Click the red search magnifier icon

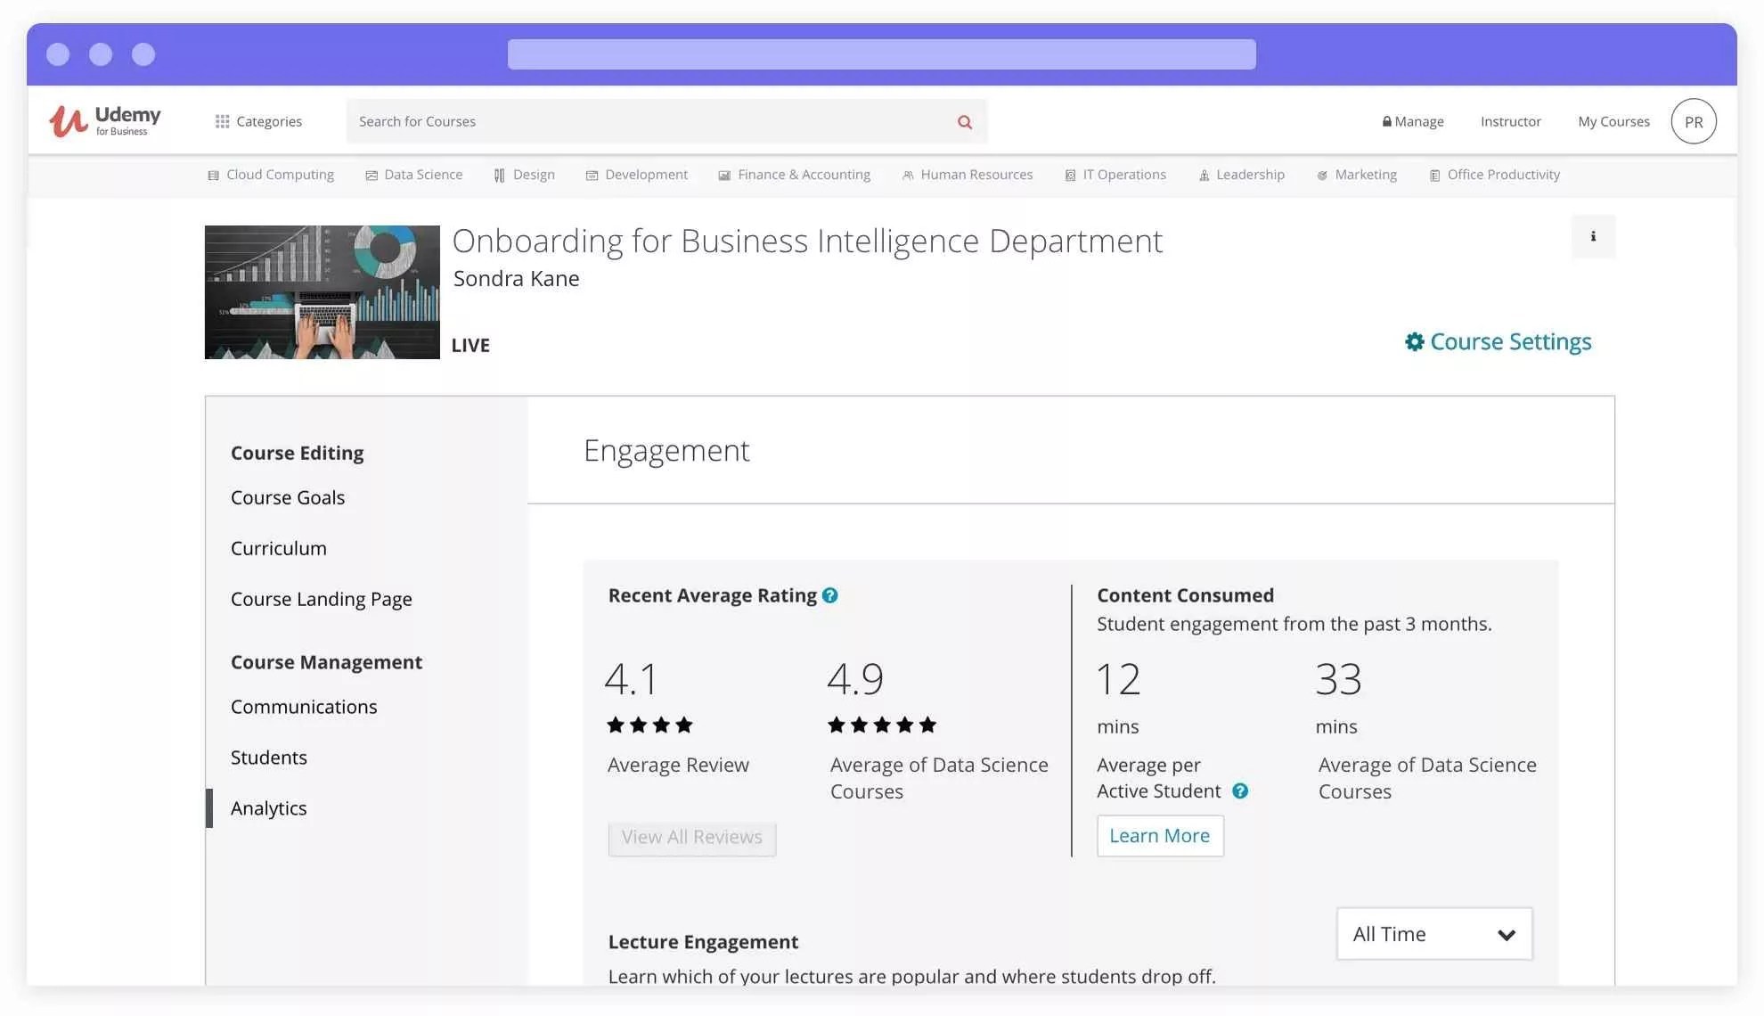[964, 122]
